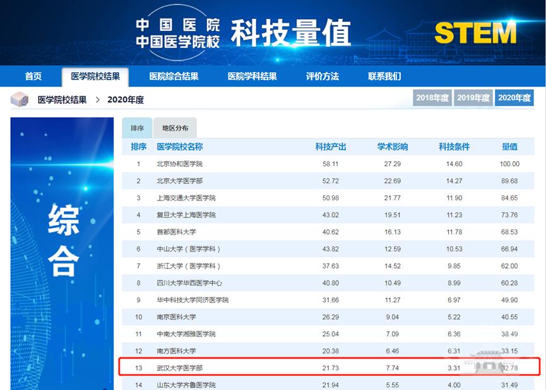The height and width of the screenshot is (390, 546).
Task: Switch to the 2019年度 results
Action: (x=473, y=98)
